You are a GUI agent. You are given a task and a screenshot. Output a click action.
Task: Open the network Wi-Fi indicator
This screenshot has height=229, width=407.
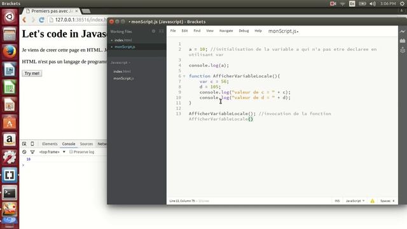[x=343, y=4]
